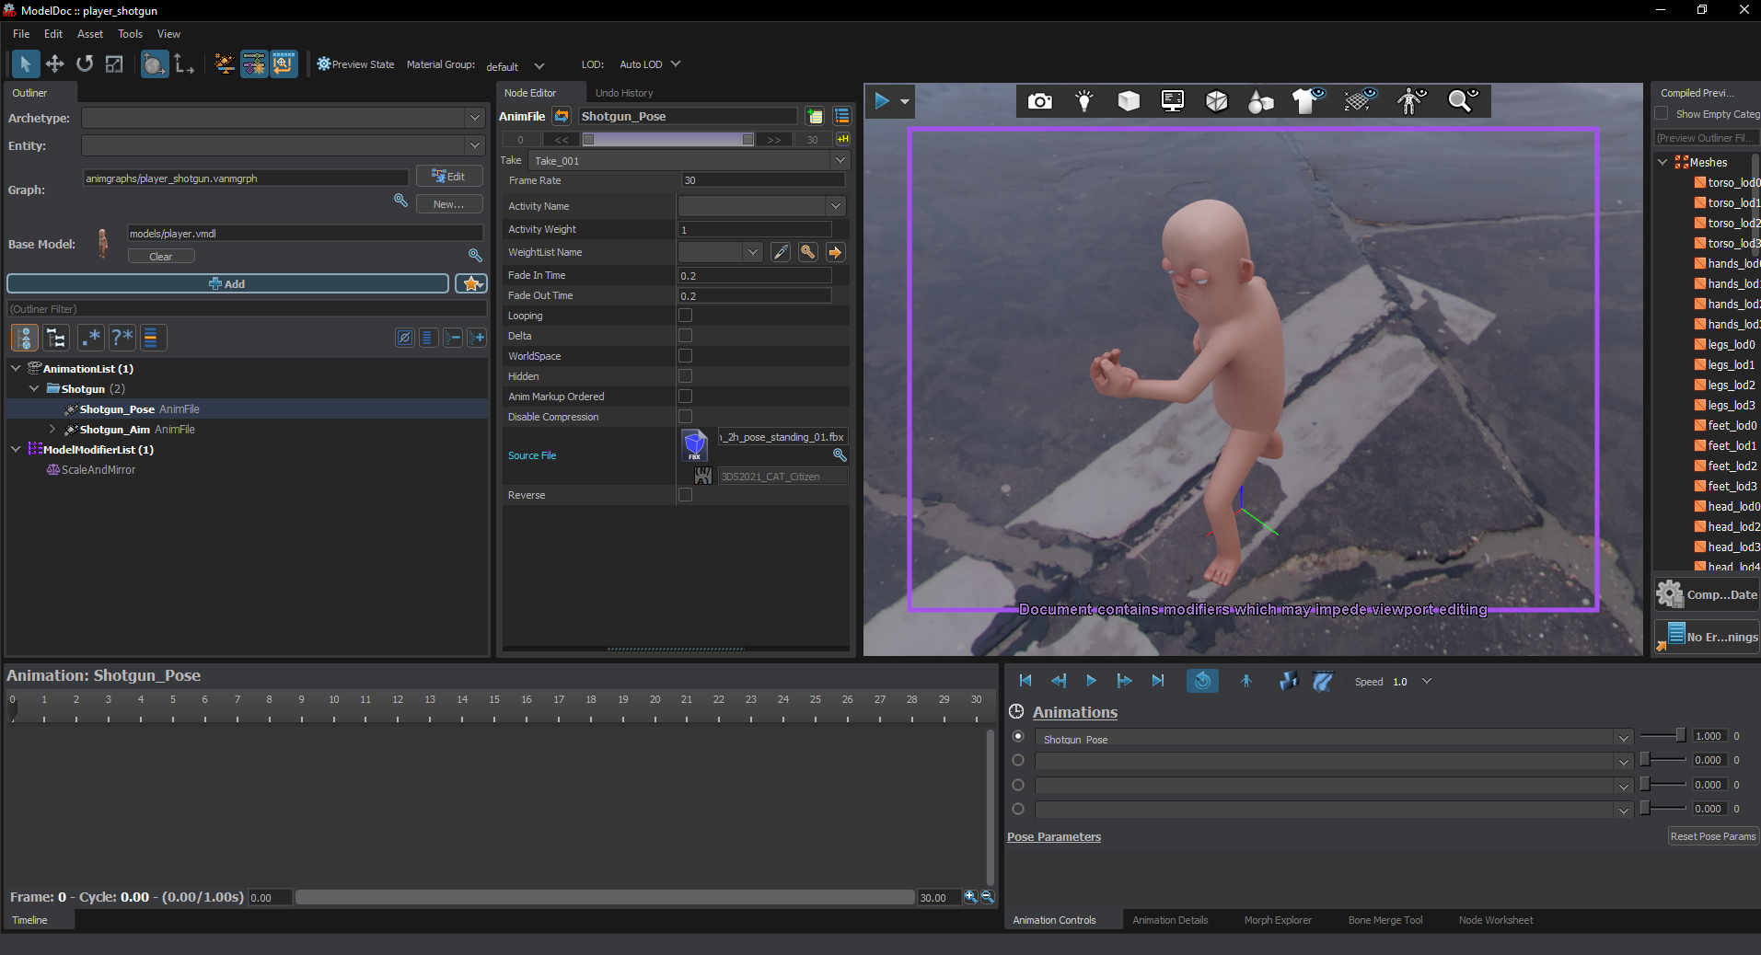Select the Rotate tool in the toolbar
Screen dimensions: 1761x955
(x=84, y=64)
